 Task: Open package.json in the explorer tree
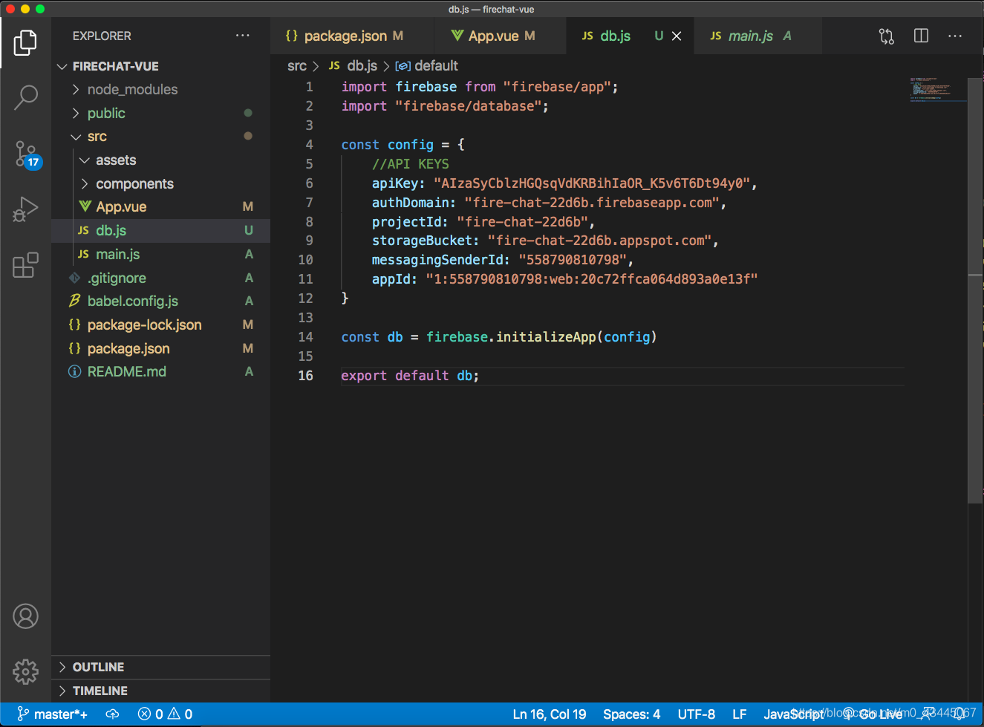point(160,348)
